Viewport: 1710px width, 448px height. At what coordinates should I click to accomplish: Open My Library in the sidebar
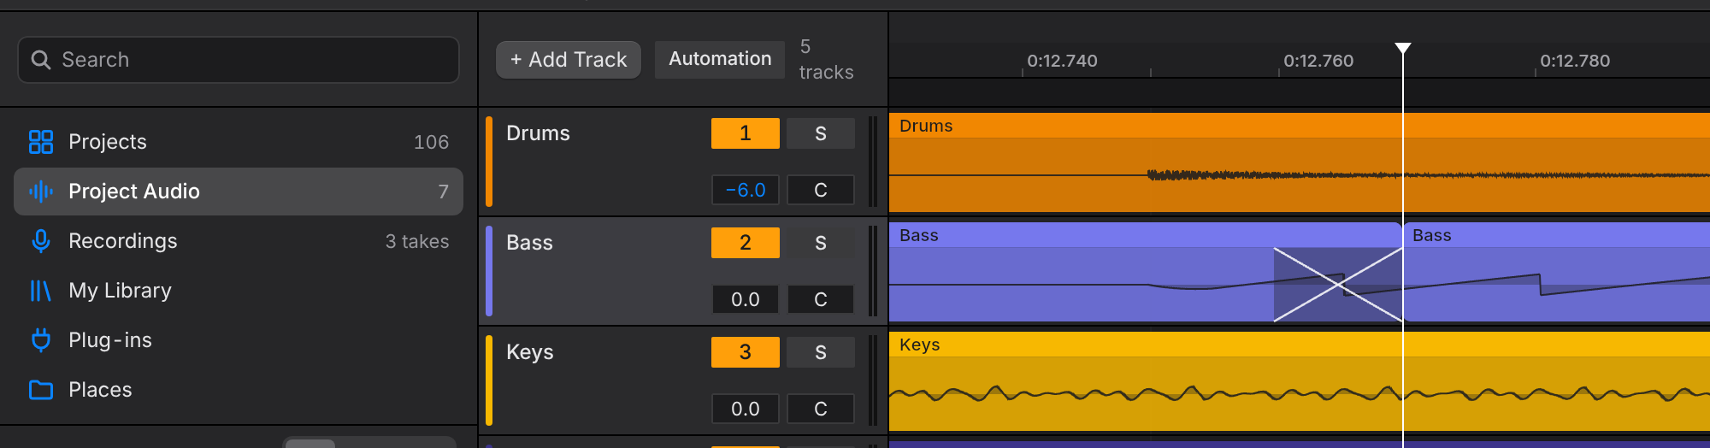point(239,291)
